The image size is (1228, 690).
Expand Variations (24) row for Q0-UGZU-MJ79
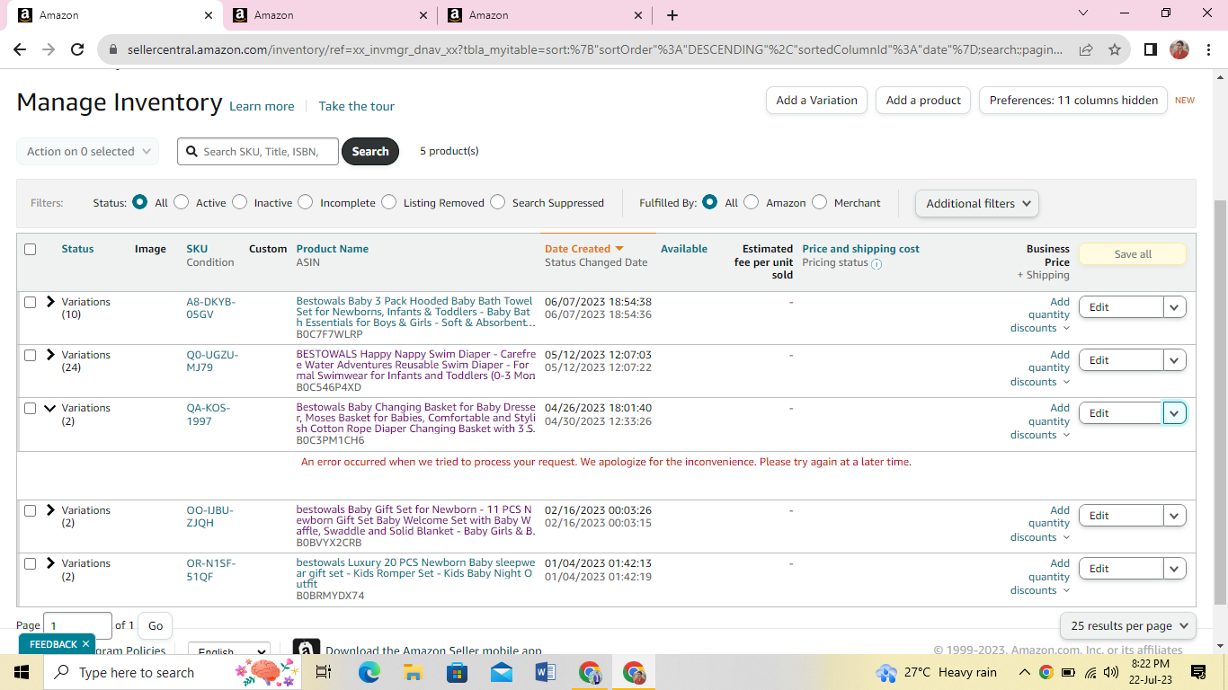coord(50,355)
